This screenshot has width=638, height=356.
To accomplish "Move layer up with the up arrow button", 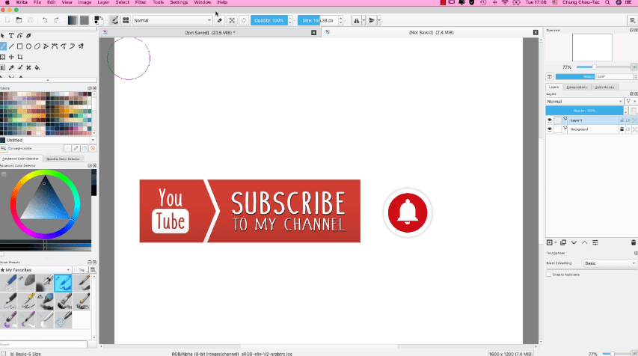I will 584,242.
